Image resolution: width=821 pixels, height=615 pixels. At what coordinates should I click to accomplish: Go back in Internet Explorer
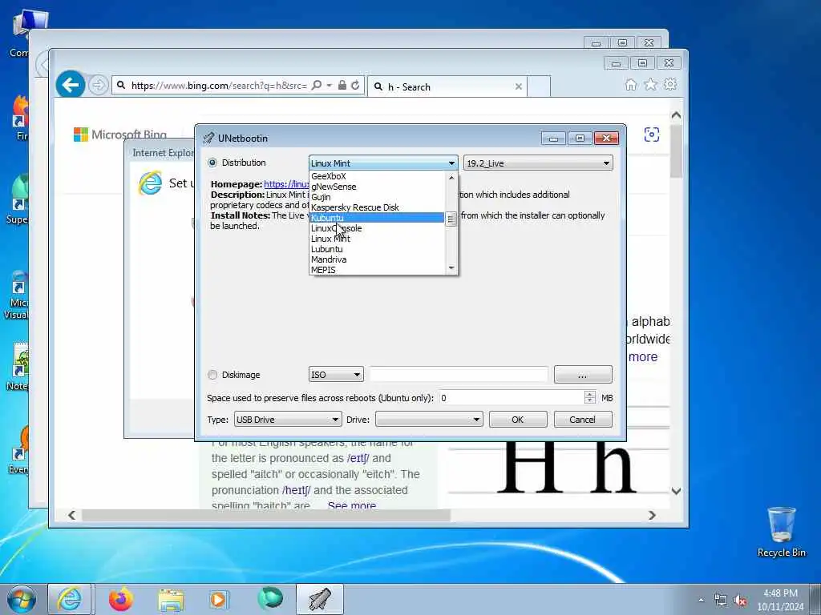71,85
